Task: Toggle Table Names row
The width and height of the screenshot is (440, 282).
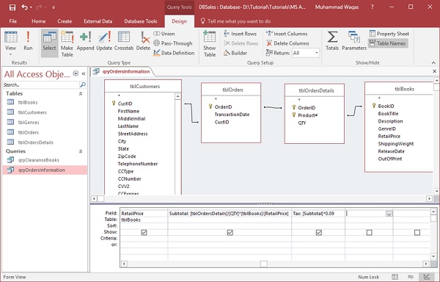Action: coord(388,43)
